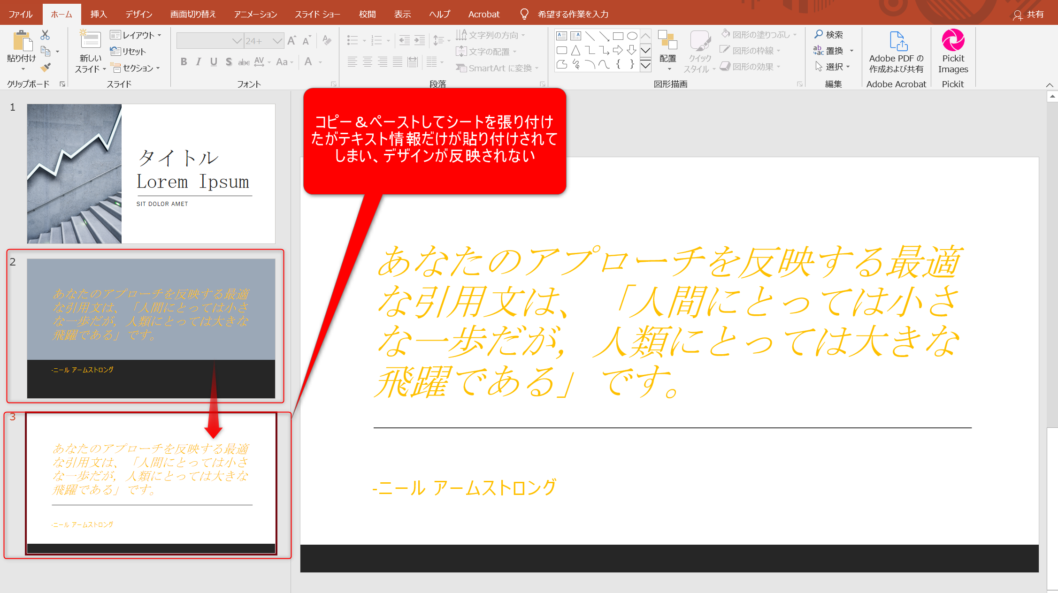Click the Share (共有) button
Screen dimensions: 1058x593
pyautogui.click(x=1029, y=15)
